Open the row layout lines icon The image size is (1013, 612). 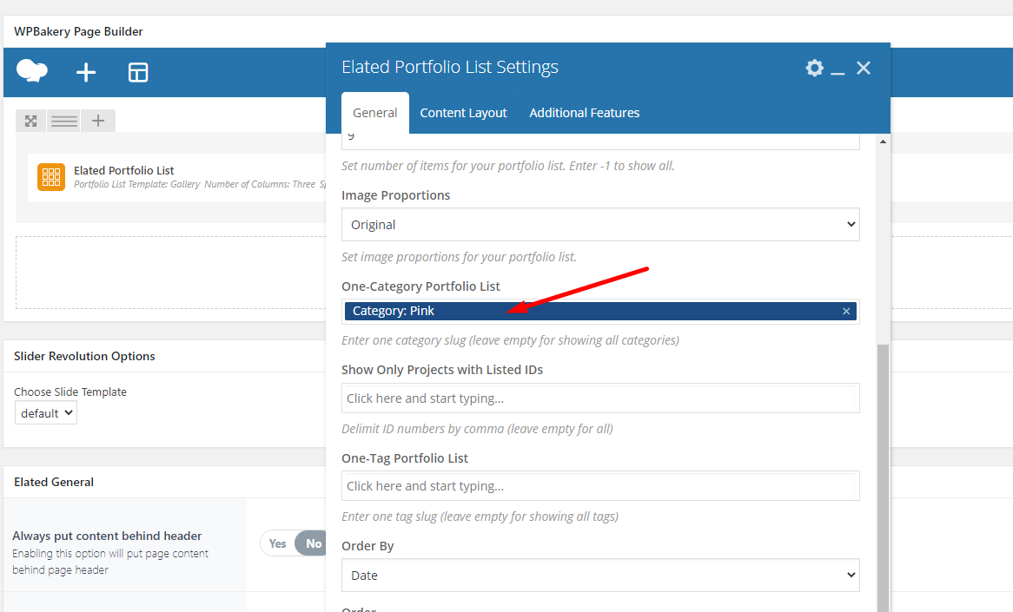click(x=64, y=121)
